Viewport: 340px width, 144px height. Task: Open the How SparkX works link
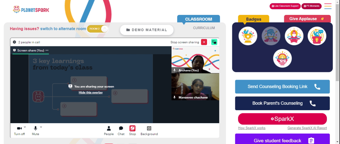coord(252,128)
